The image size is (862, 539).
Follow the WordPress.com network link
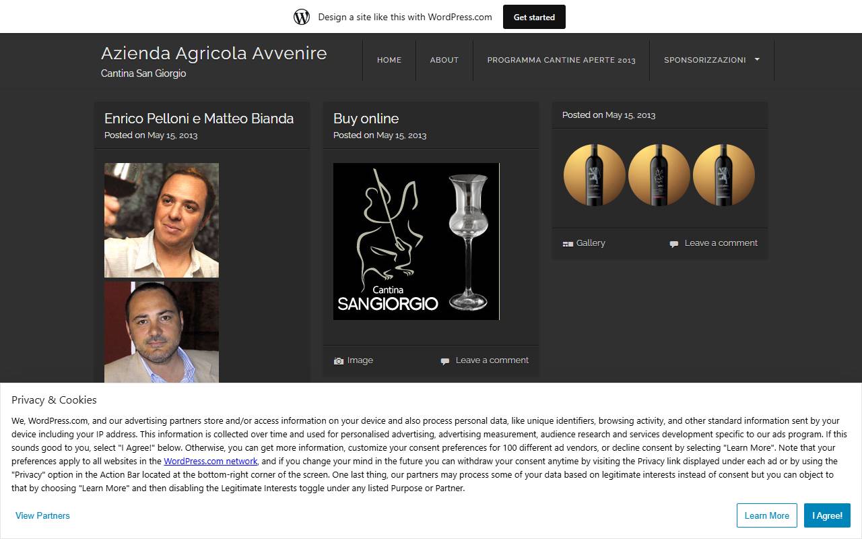point(211,462)
